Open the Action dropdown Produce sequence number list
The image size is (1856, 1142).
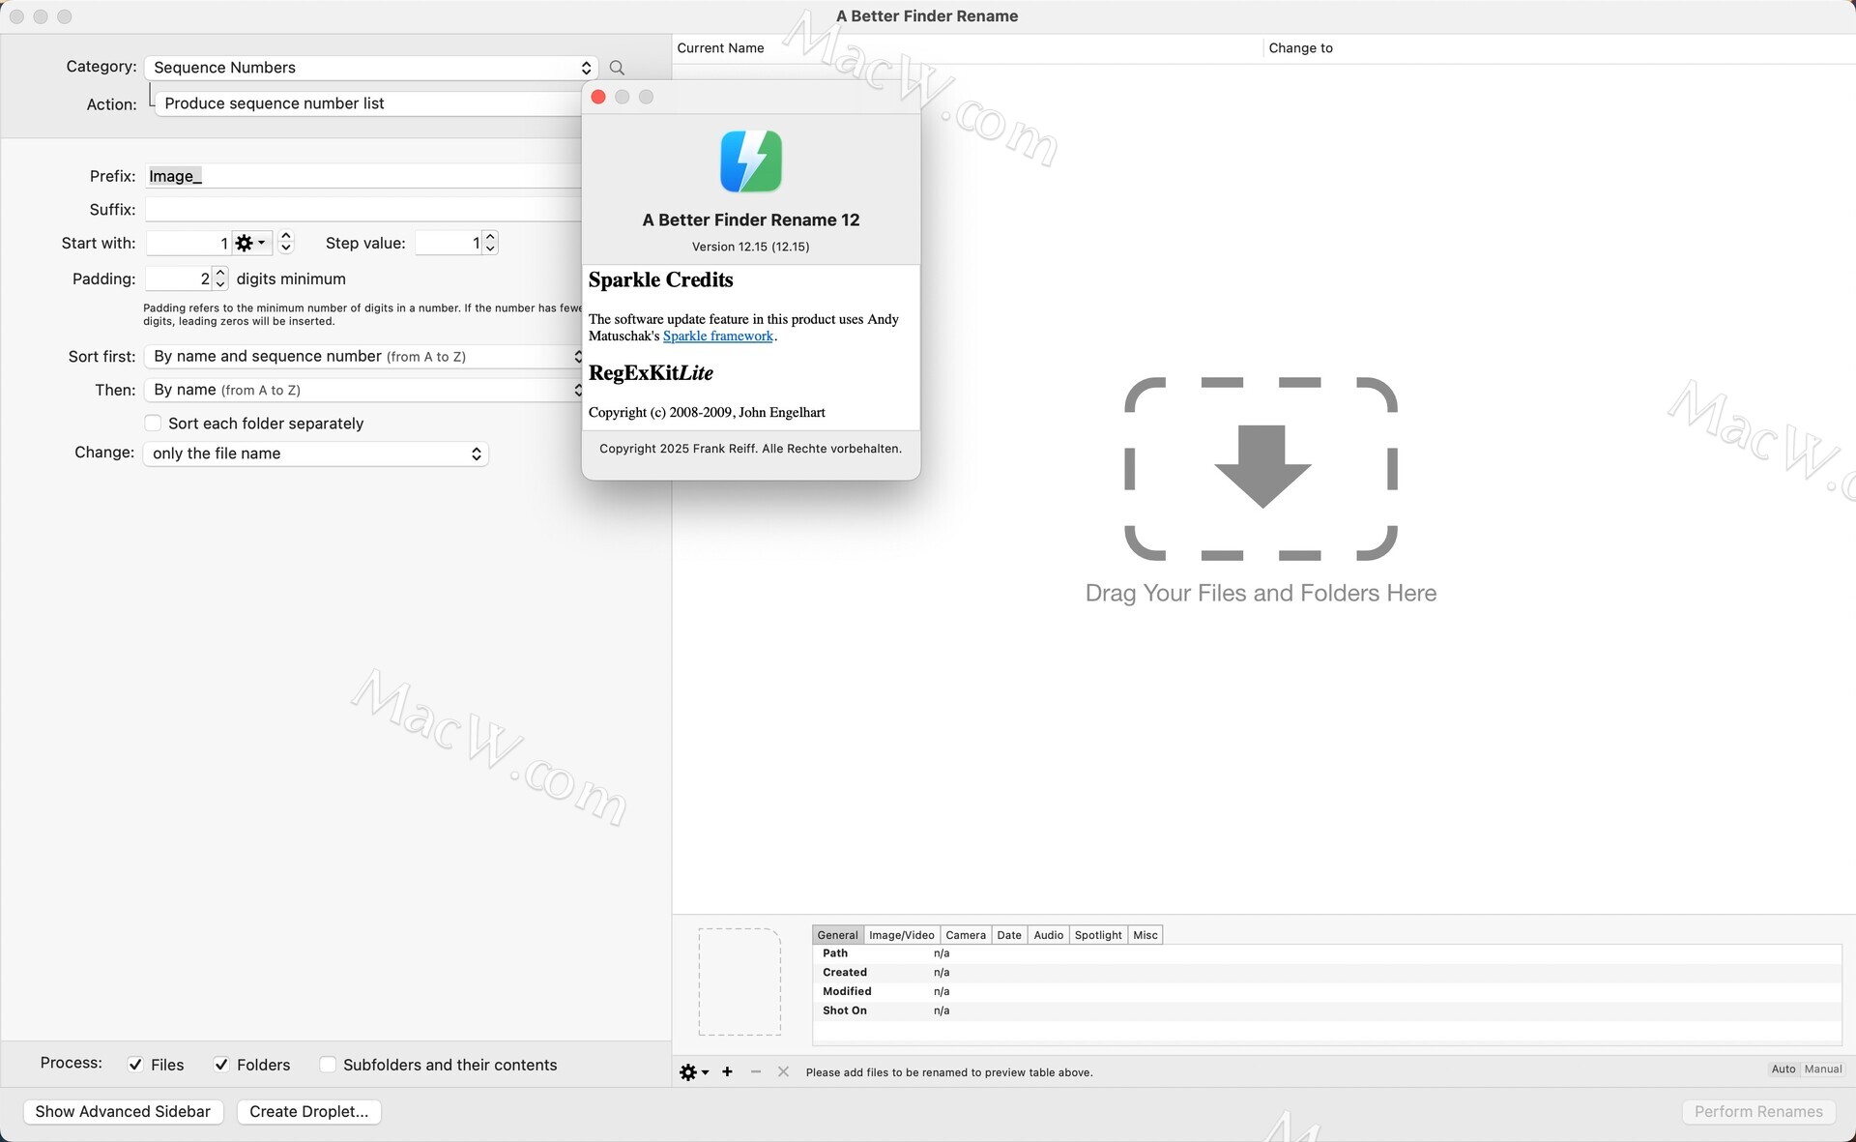(x=368, y=103)
